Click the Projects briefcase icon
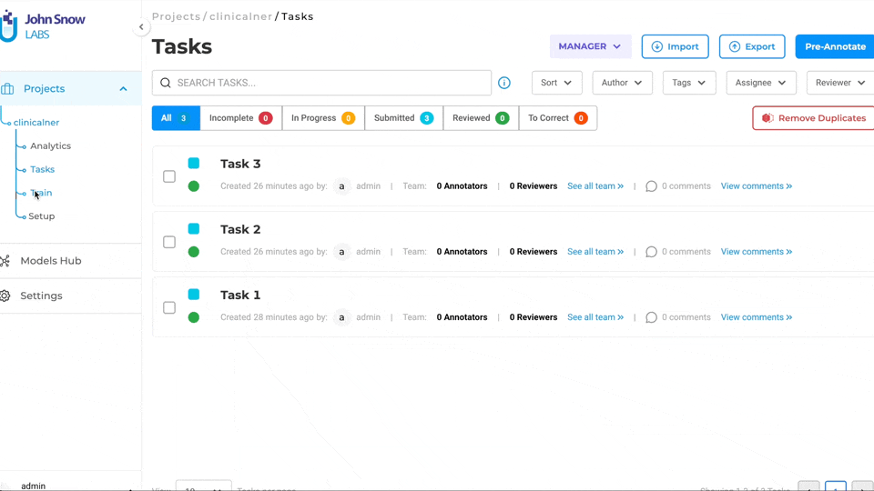This screenshot has width=874, height=491. [x=7, y=88]
